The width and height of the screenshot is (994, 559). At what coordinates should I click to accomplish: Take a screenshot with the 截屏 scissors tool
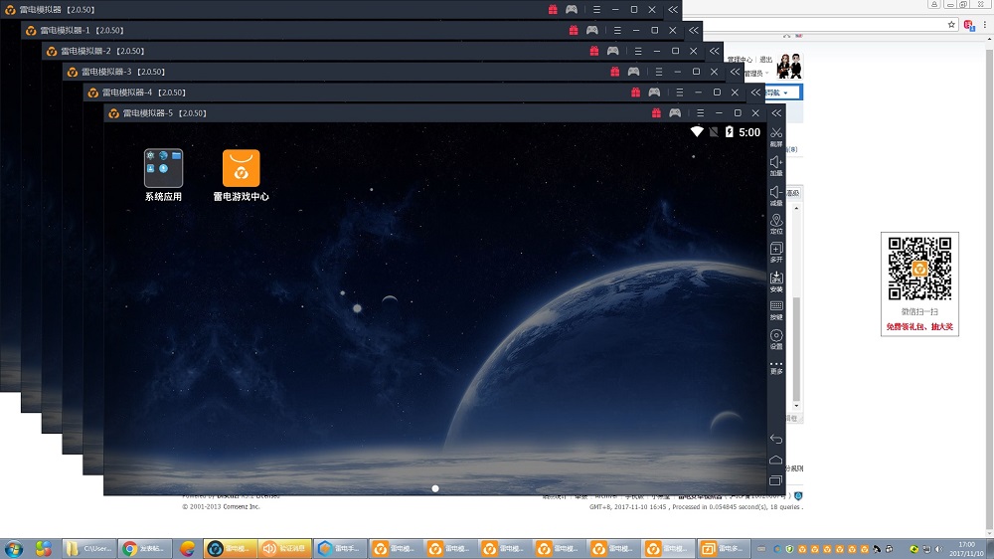[776, 136]
